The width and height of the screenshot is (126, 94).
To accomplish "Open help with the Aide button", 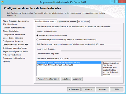I will (x=117, y=89).
